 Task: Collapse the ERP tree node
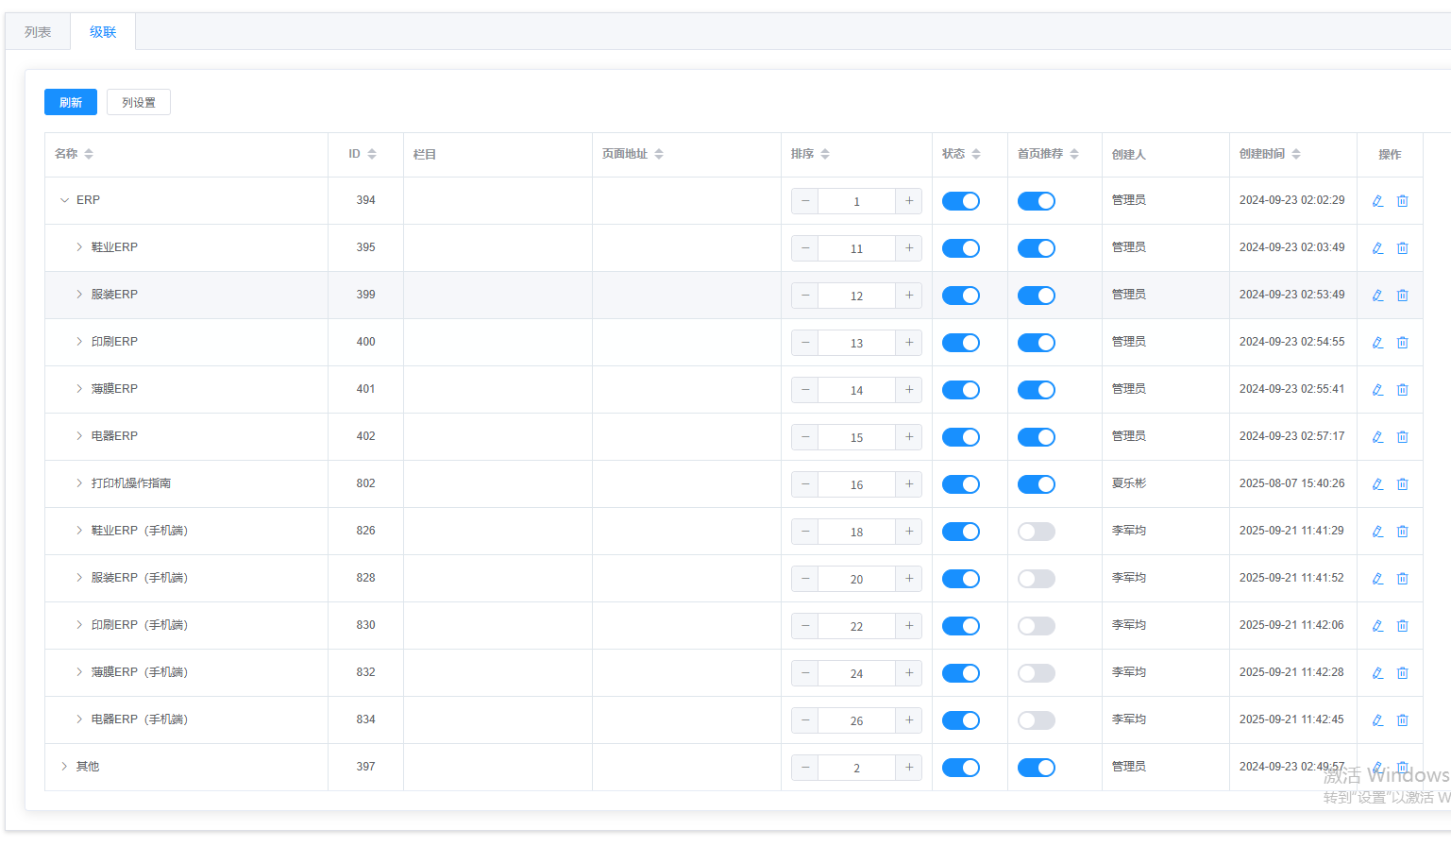64,200
